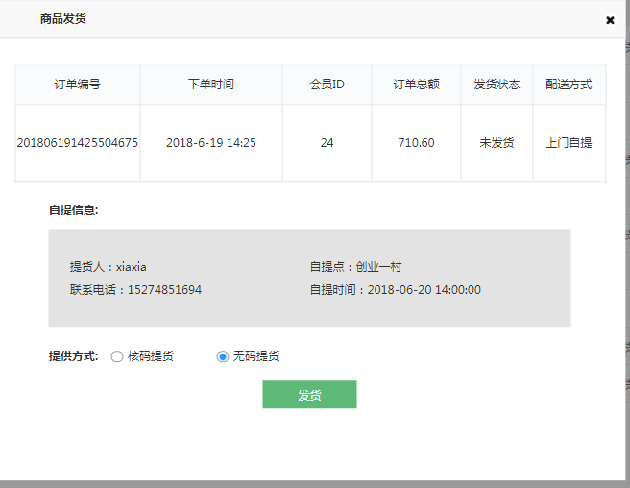Select the 核码提货 radio option
The image size is (630, 488).
pyautogui.click(x=117, y=356)
